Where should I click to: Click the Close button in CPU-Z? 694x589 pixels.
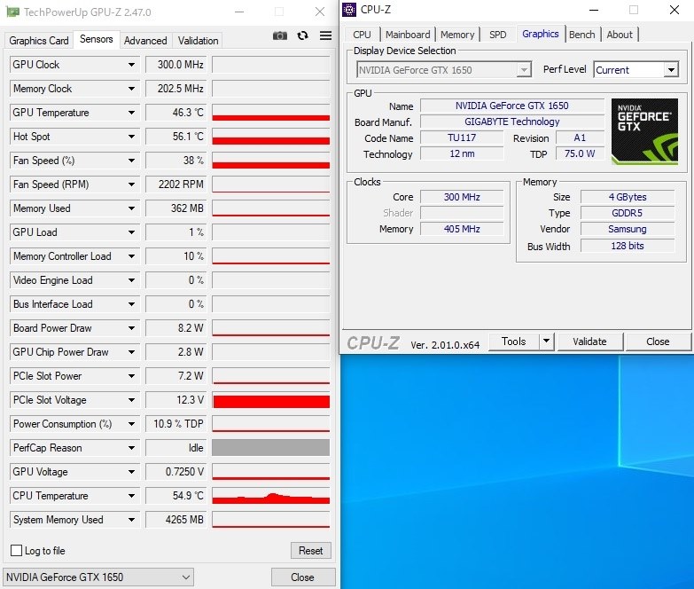click(658, 341)
